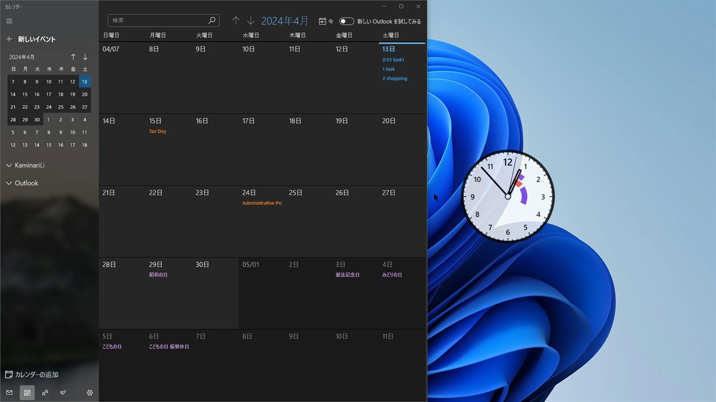The image size is (716, 402).
Task: Open the task1 event scheduled at 0:53
Action: [x=393, y=59]
